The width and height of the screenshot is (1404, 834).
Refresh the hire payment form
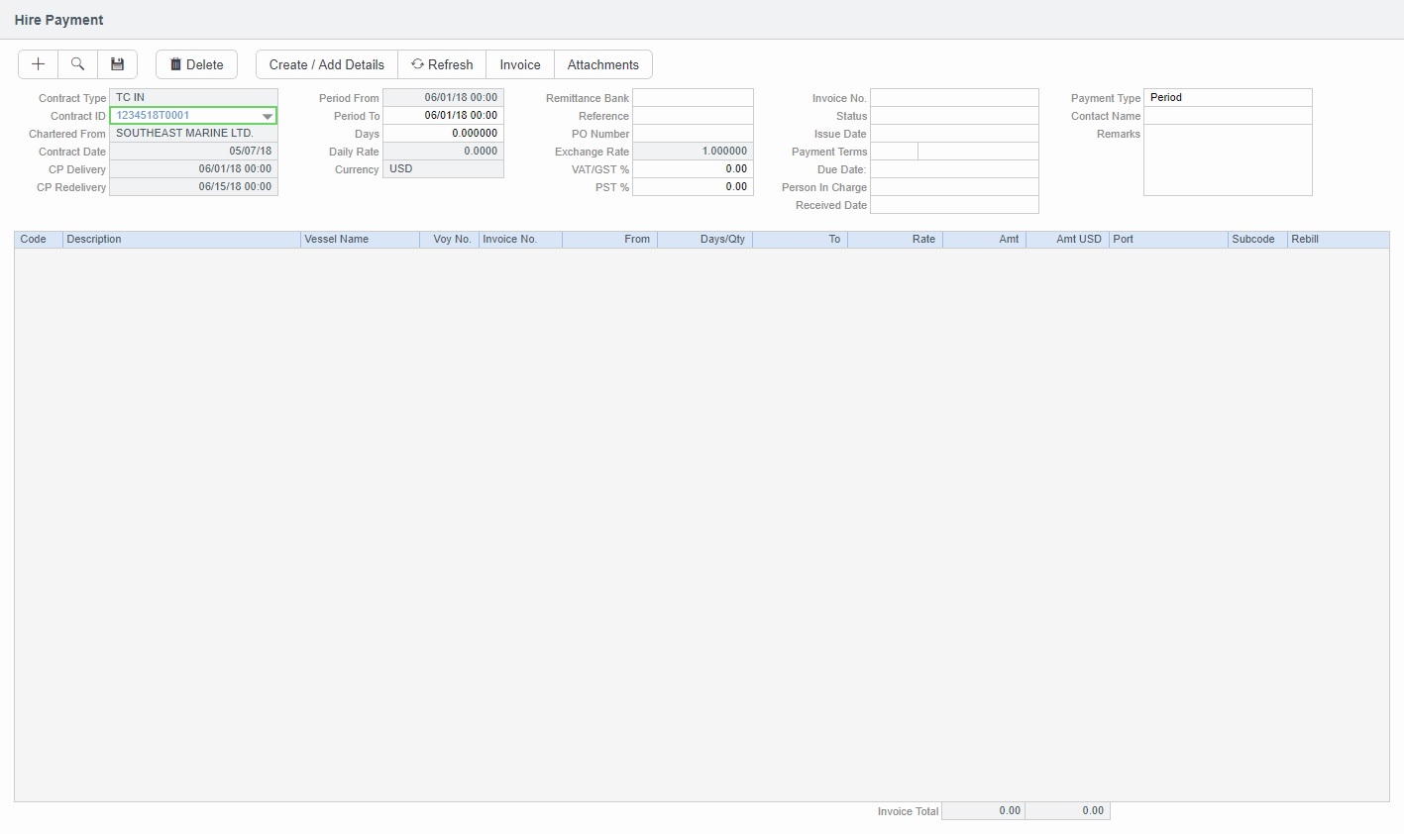pyautogui.click(x=442, y=64)
